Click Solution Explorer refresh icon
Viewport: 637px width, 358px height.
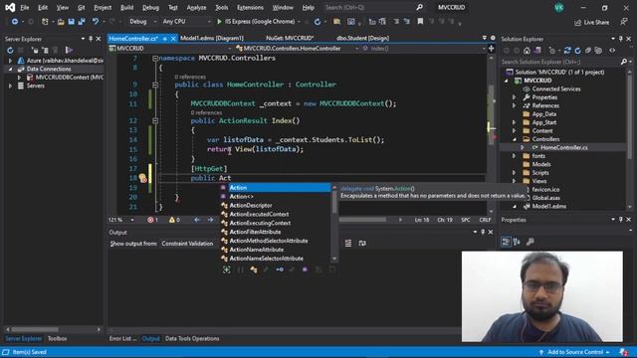[x=577, y=51]
